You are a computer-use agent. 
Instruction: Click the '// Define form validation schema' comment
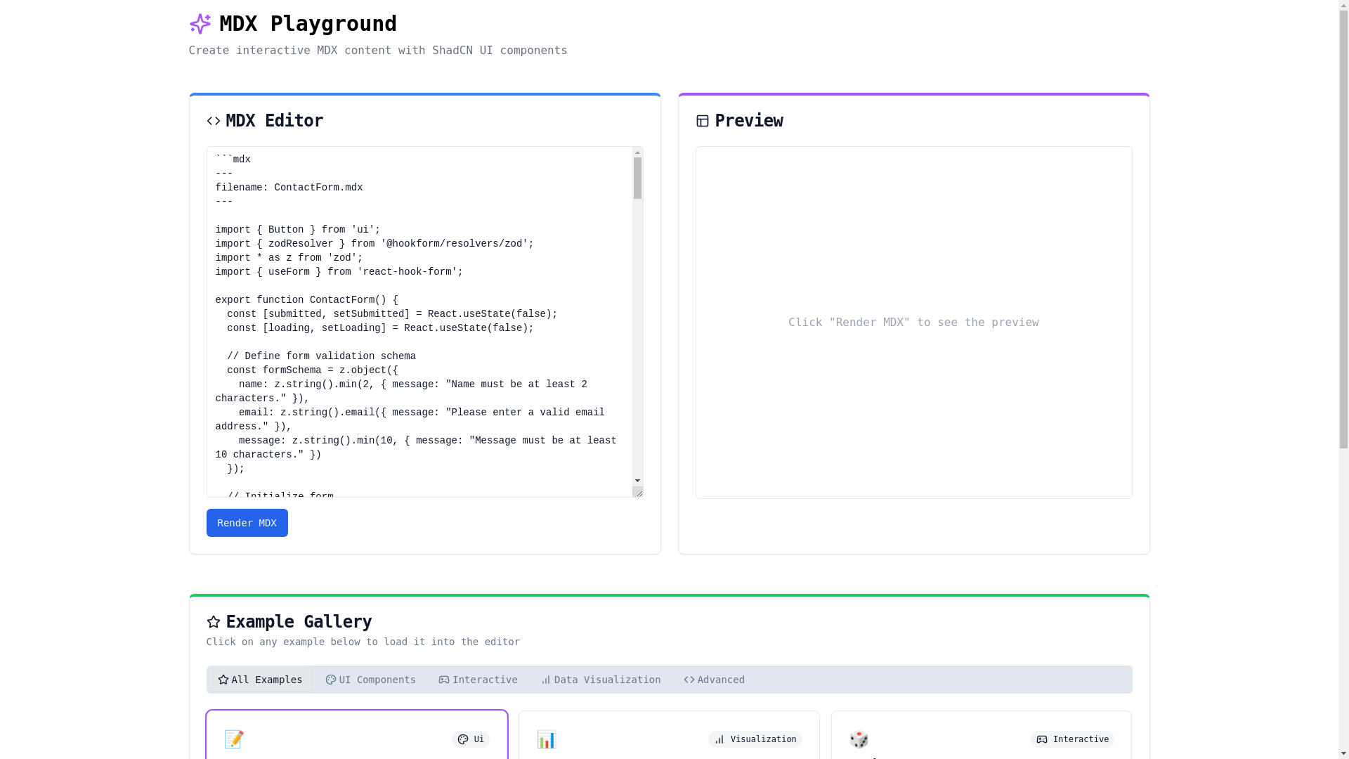tap(321, 356)
